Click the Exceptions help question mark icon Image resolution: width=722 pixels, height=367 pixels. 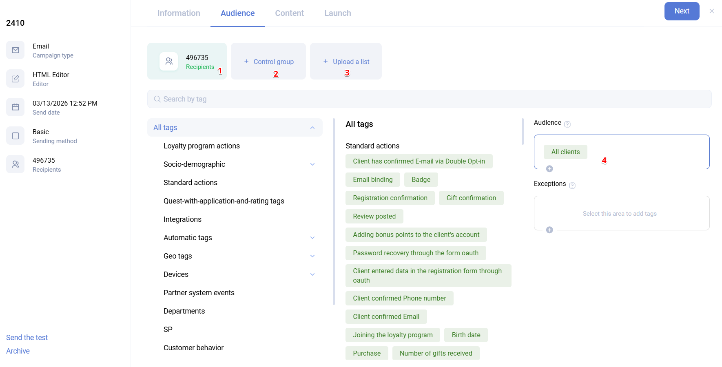[x=572, y=186]
